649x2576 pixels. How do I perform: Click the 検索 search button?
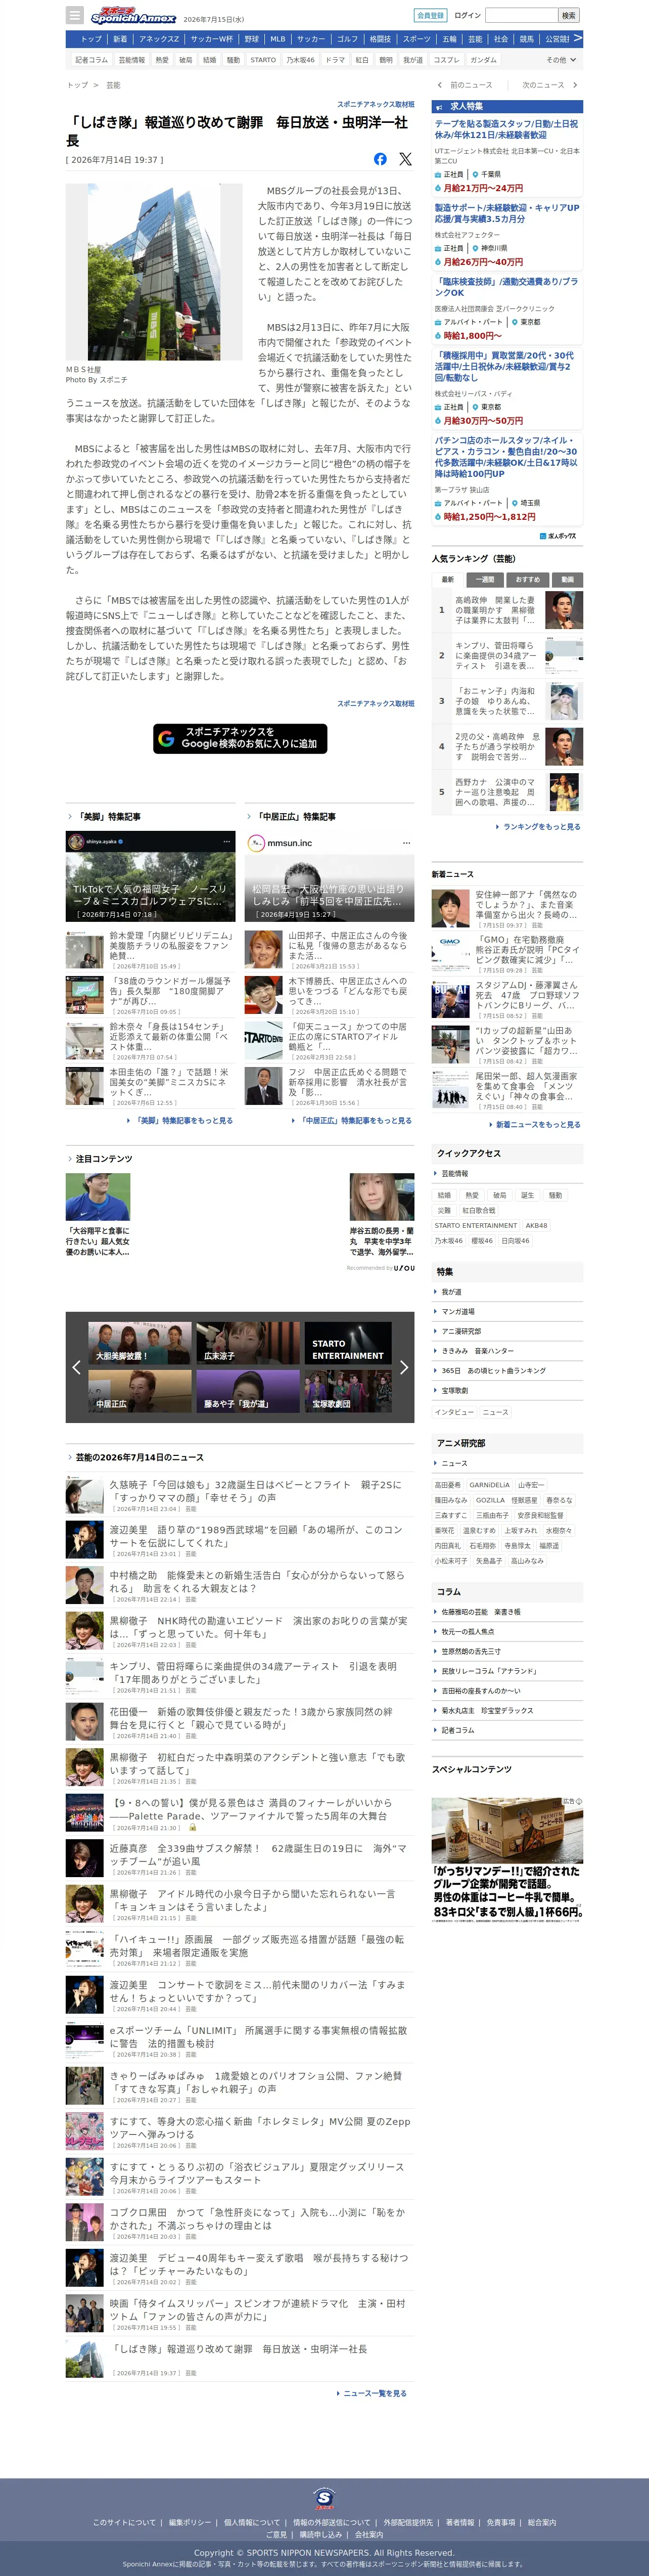tap(568, 15)
